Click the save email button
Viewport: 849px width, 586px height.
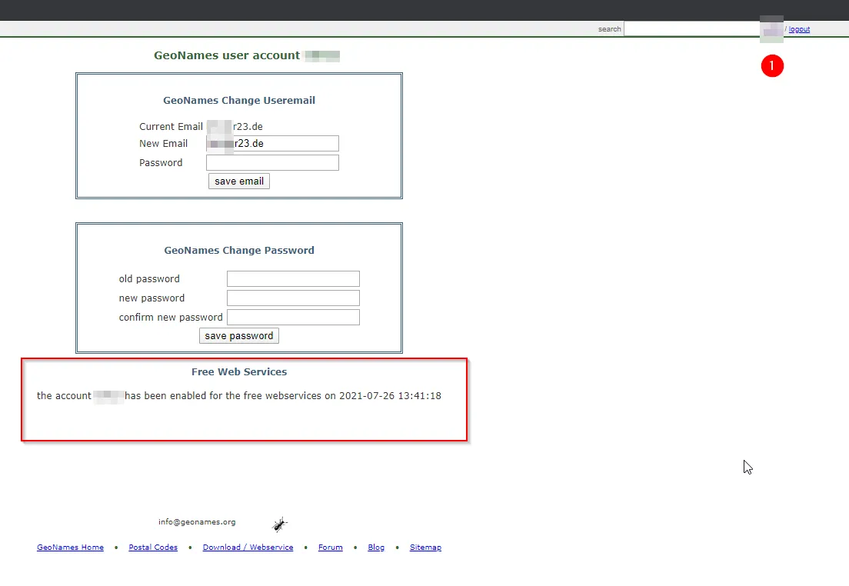click(x=238, y=181)
